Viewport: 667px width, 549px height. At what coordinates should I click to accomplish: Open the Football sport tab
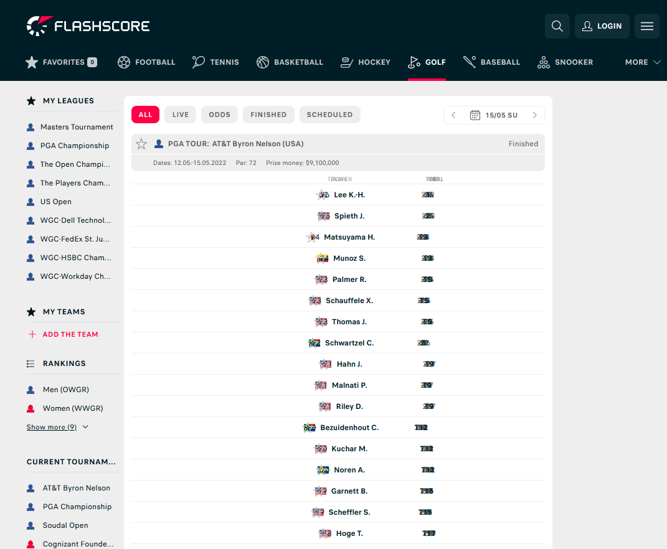click(146, 62)
